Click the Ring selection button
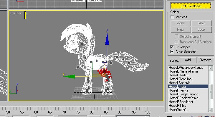The height and width of the screenshot is (117, 215). pyautogui.click(x=181, y=30)
